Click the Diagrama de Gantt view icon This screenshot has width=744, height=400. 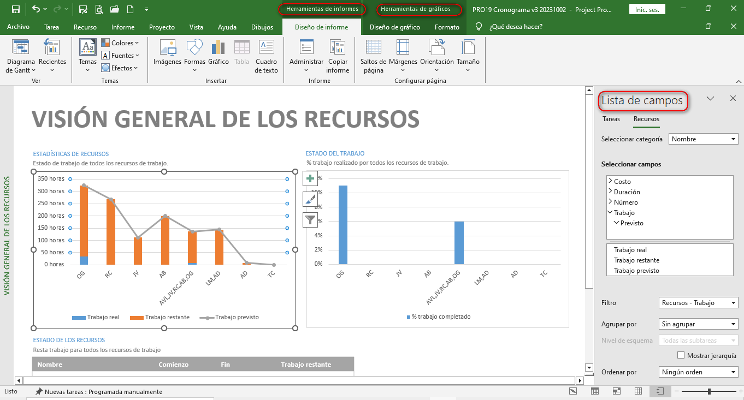pyautogui.click(x=21, y=49)
